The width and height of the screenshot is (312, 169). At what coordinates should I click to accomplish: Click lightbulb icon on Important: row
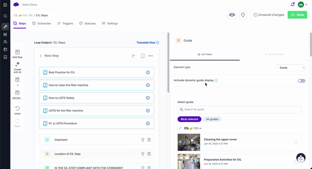click(142, 140)
